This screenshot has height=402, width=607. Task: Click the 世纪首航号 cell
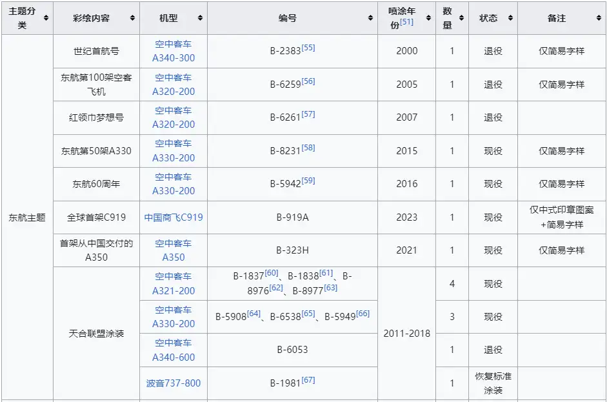pyautogui.click(x=96, y=51)
